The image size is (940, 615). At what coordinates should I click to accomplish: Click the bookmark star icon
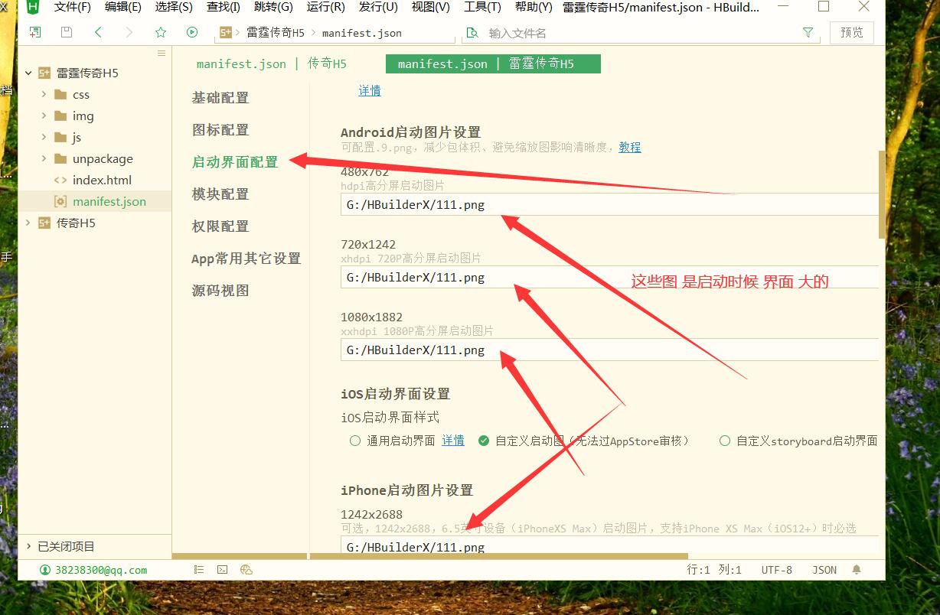[161, 32]
